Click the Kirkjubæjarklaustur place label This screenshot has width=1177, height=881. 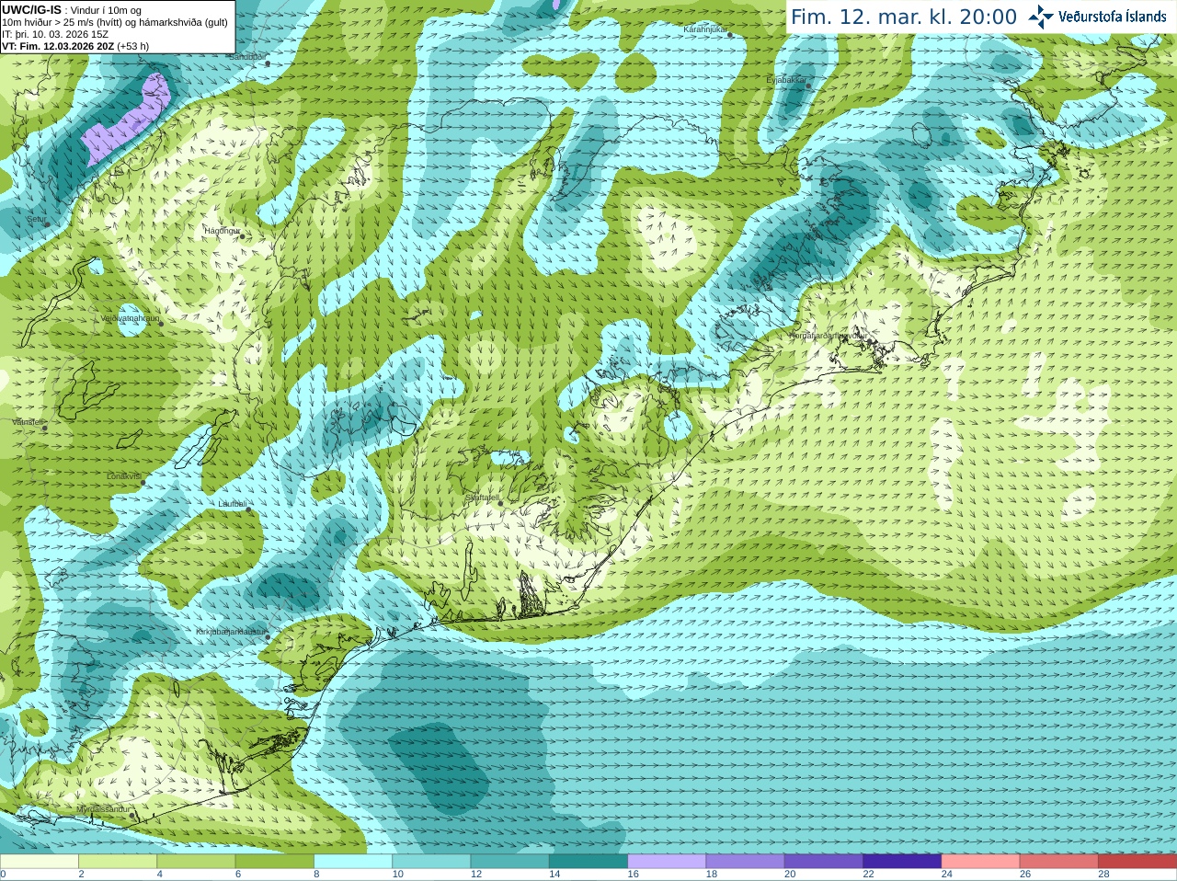[230, 632]
